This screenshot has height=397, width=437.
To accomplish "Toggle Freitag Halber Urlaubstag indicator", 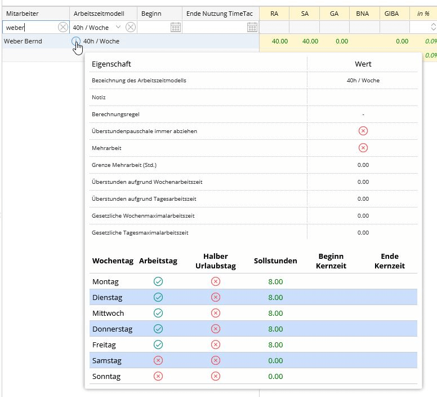I will coord(215,345).
